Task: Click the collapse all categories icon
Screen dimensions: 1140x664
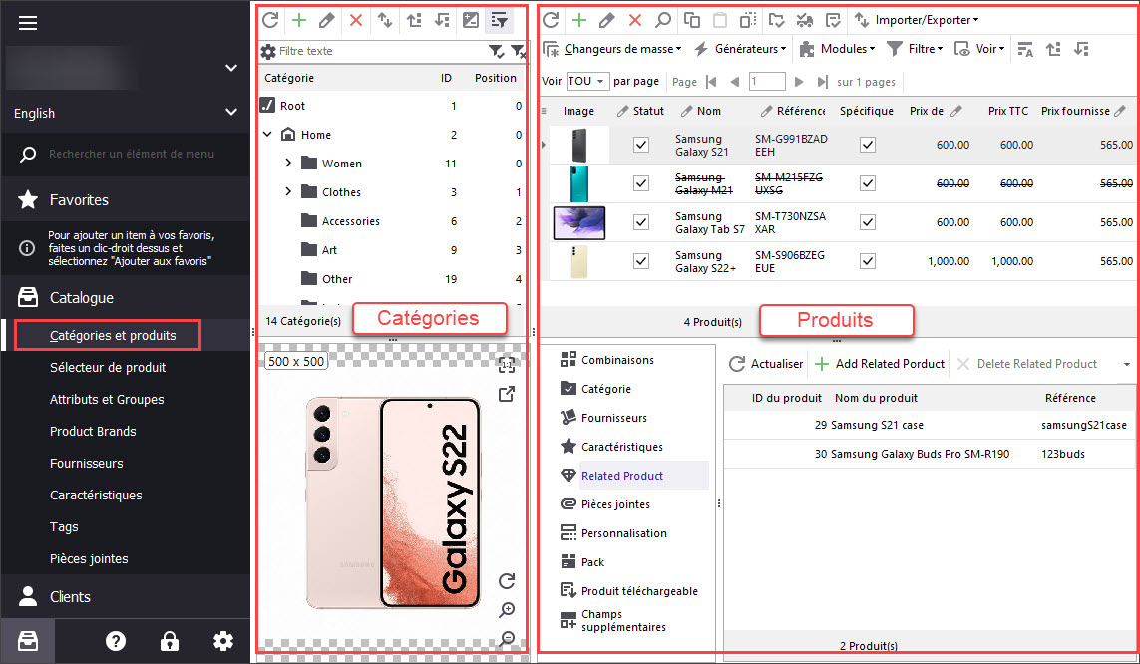Action: (442, 20)
